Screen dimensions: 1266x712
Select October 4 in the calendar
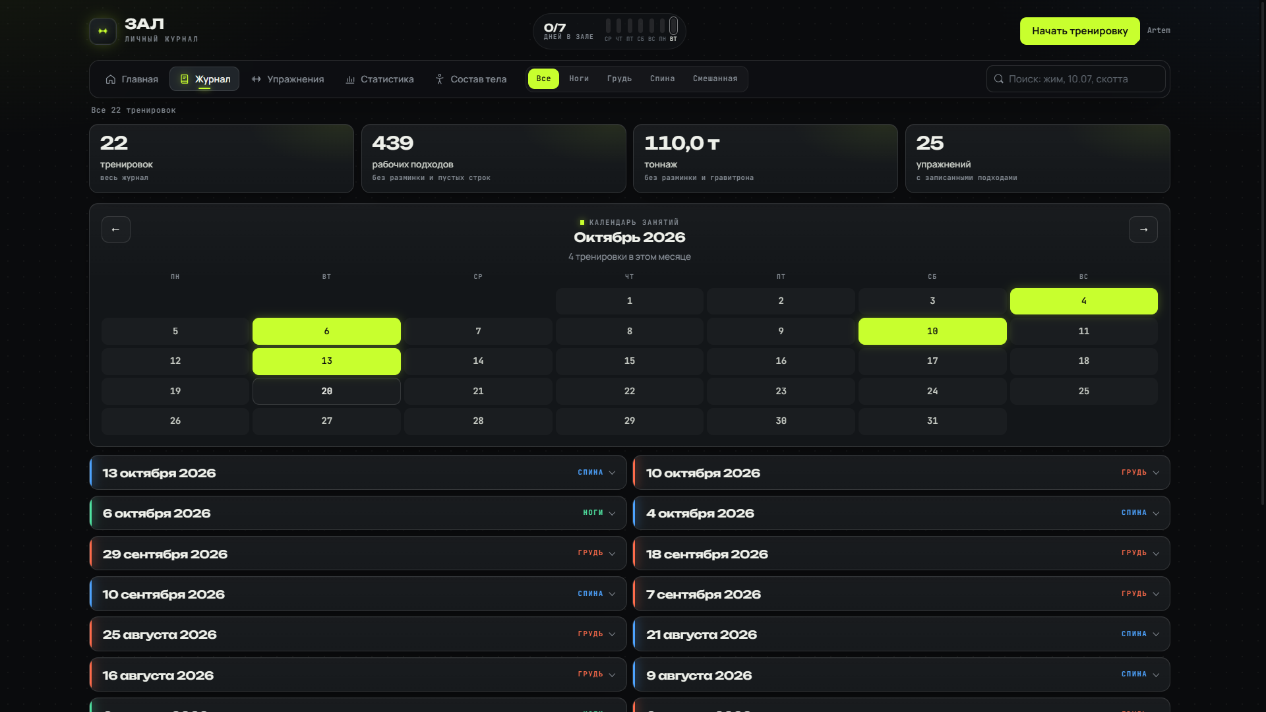pyautogui.click(x=1083, y=301)
